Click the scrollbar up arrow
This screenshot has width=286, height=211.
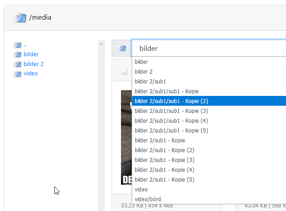(101, 44)
